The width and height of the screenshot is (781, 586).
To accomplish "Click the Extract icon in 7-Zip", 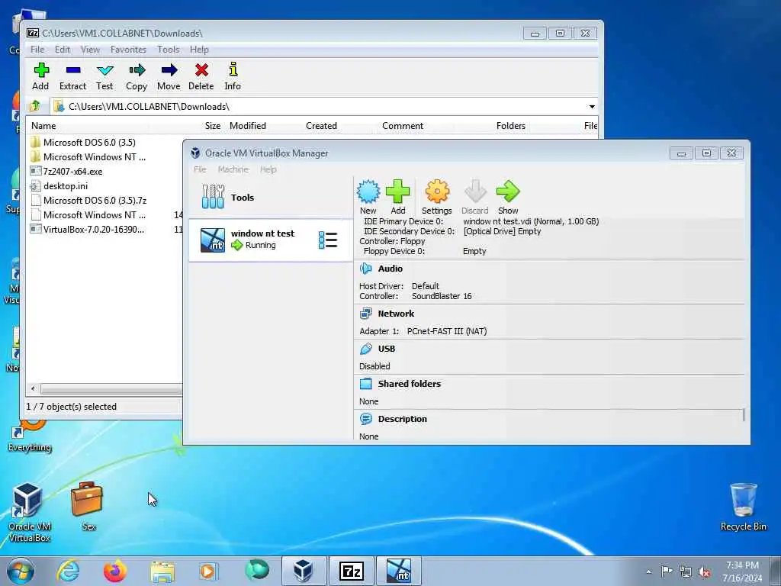I will pos(72,70).
